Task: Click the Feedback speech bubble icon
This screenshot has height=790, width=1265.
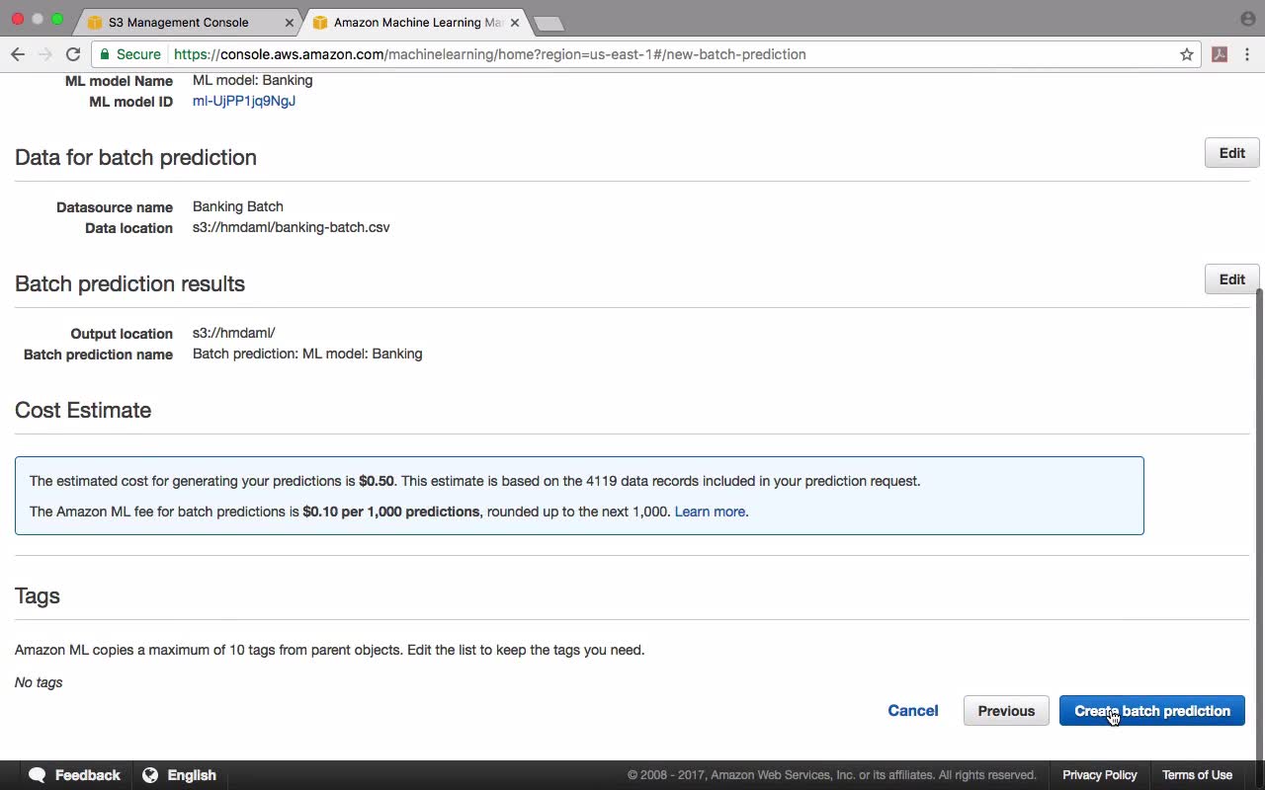Action: point(38,775)
